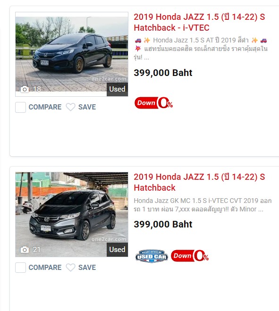The width and height of the screenshot is (279, 311).
Task: Open the black Honda Jazz photo thumbnail
Action: point(72,54)
